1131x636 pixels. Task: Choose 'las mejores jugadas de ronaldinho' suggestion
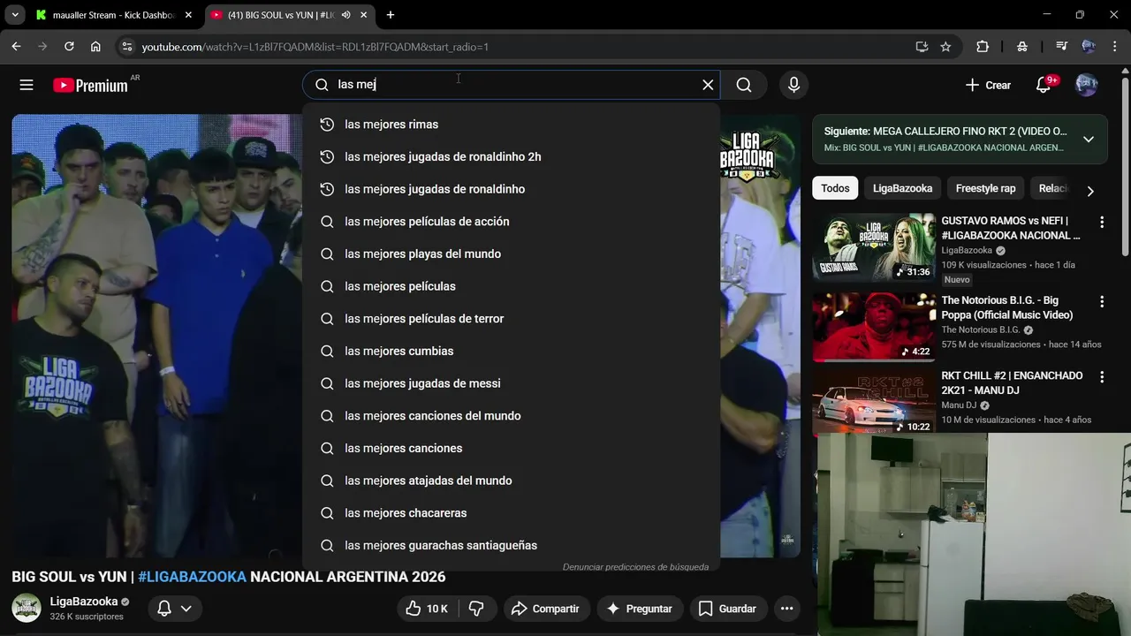(511, 189)
